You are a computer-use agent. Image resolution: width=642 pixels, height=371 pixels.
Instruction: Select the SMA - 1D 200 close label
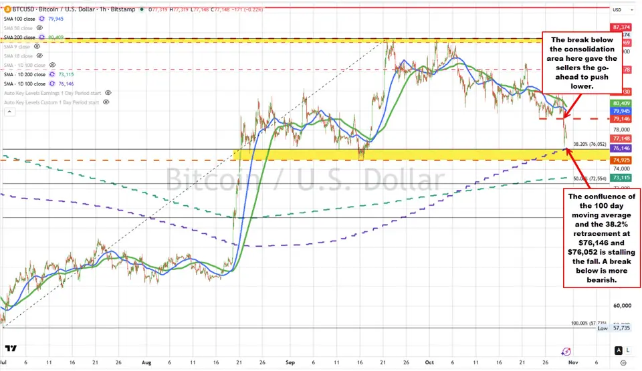click(x=25, y=74)
